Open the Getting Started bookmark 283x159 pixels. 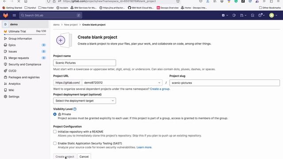pos(12,8)
